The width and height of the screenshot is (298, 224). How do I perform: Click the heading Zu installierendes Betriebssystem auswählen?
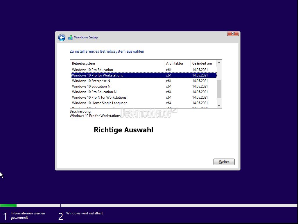pyautogui.click(x=107, y=51)
